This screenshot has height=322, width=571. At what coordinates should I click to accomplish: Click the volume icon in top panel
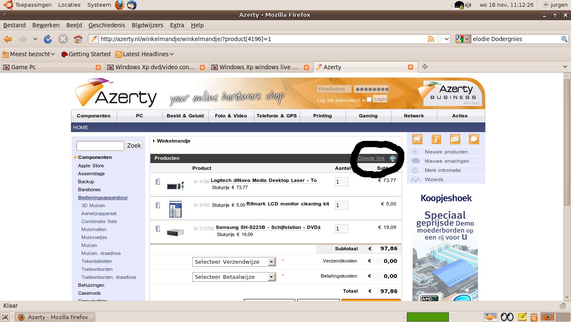click(x=468, y=5)
